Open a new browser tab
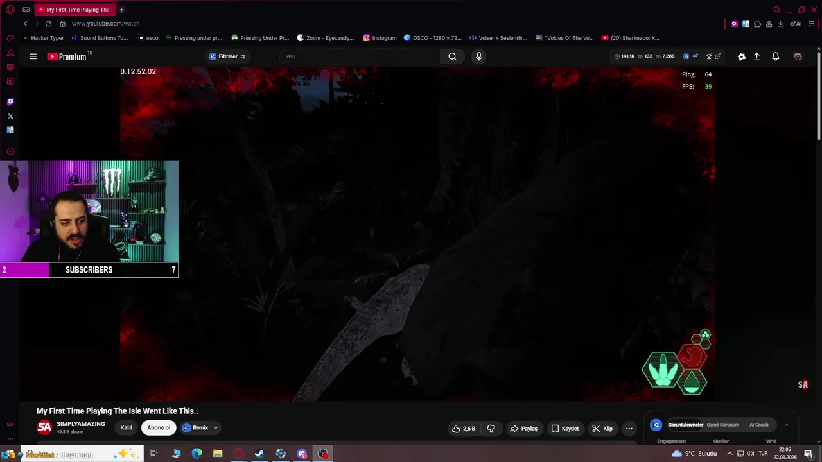 click(x=121, y=10)
